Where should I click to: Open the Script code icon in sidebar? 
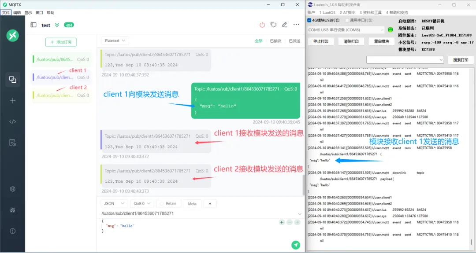pyautogui.click(x=12, y=121)
